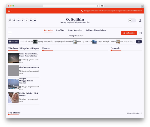
Task: Click the red Subscribe button
Action: pos(129,33)
